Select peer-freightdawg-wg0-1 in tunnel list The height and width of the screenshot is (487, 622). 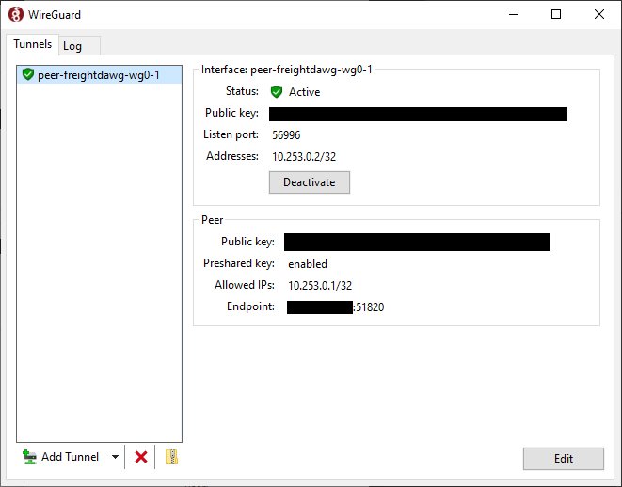tap(100, 75)
